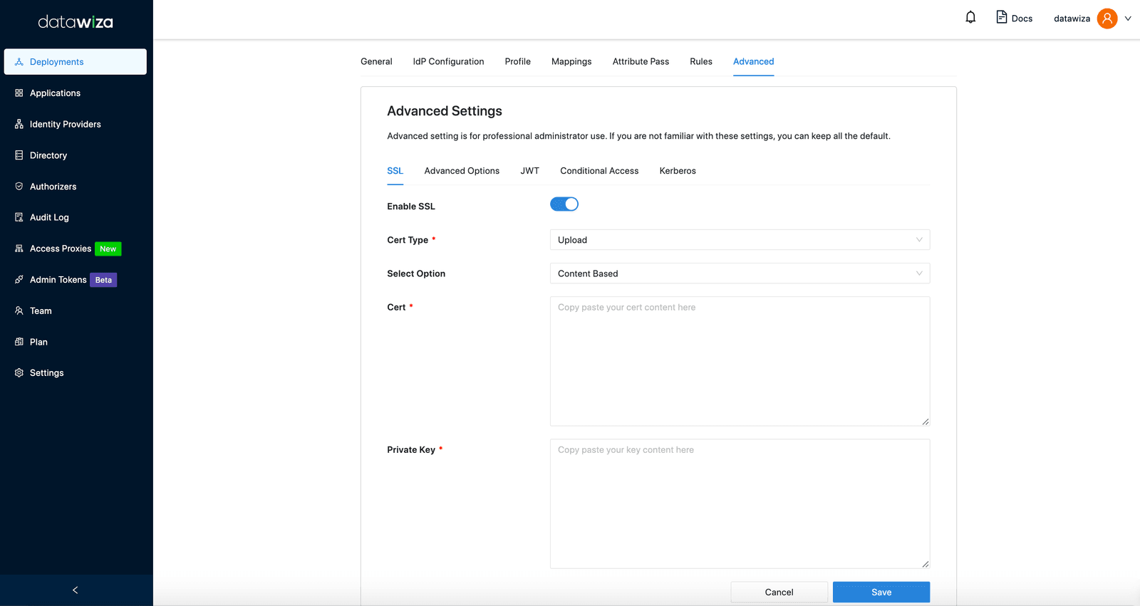Open the Directory icon in sidebar
The width and height of the screenshot is (1140, 606).
click(x=19, y=155)
